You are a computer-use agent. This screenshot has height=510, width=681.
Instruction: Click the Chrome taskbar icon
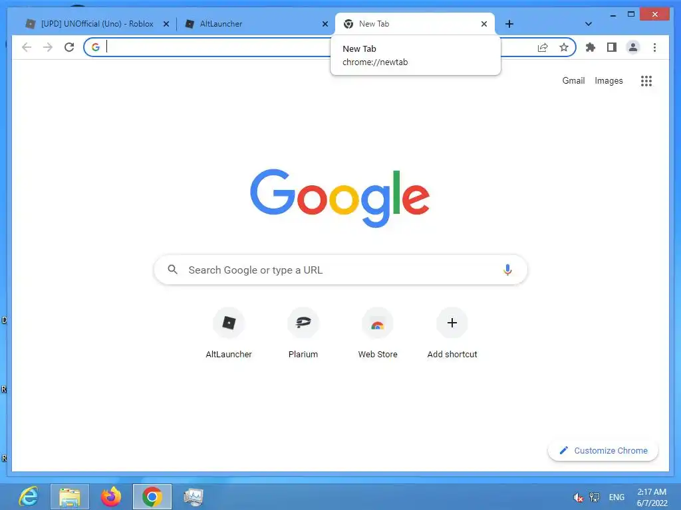pos(152,497)
